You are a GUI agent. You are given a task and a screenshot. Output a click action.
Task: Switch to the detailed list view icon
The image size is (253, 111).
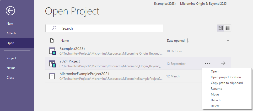pos(220,28)
